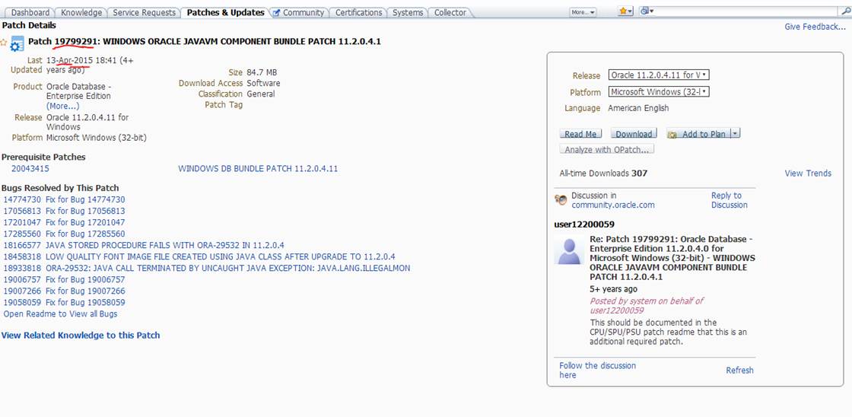The width and height of the screenshot is (852, 417).
Task: Click the Add to Plan folder icon
Action: pos(672,134)
